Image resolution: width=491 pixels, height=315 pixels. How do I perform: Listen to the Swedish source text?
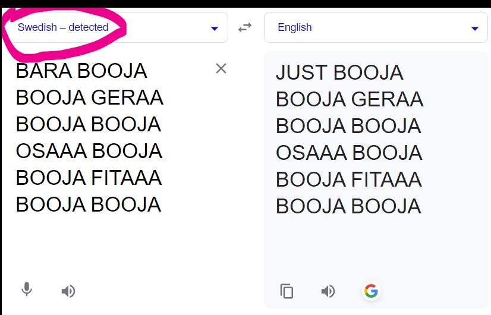coord(68,291)
